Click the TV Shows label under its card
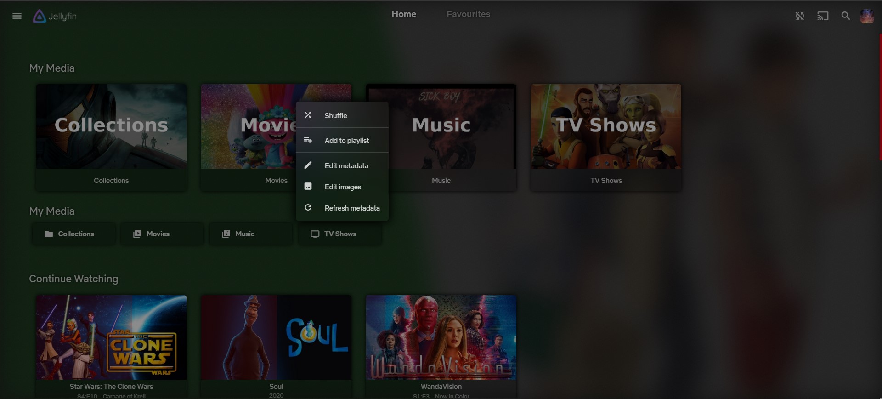 pyautogui.click(x=606, y=181)
